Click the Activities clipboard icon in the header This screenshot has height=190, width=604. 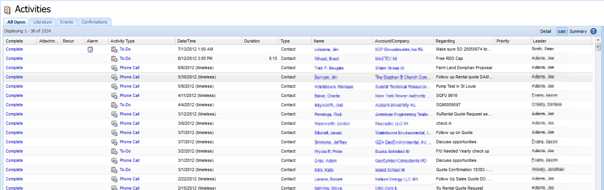[7, 10]
